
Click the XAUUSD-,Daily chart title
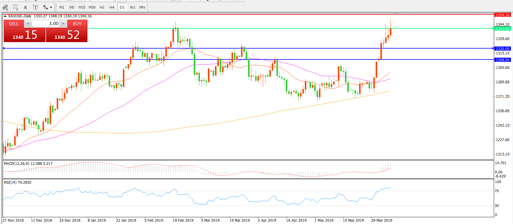[20, 16]
